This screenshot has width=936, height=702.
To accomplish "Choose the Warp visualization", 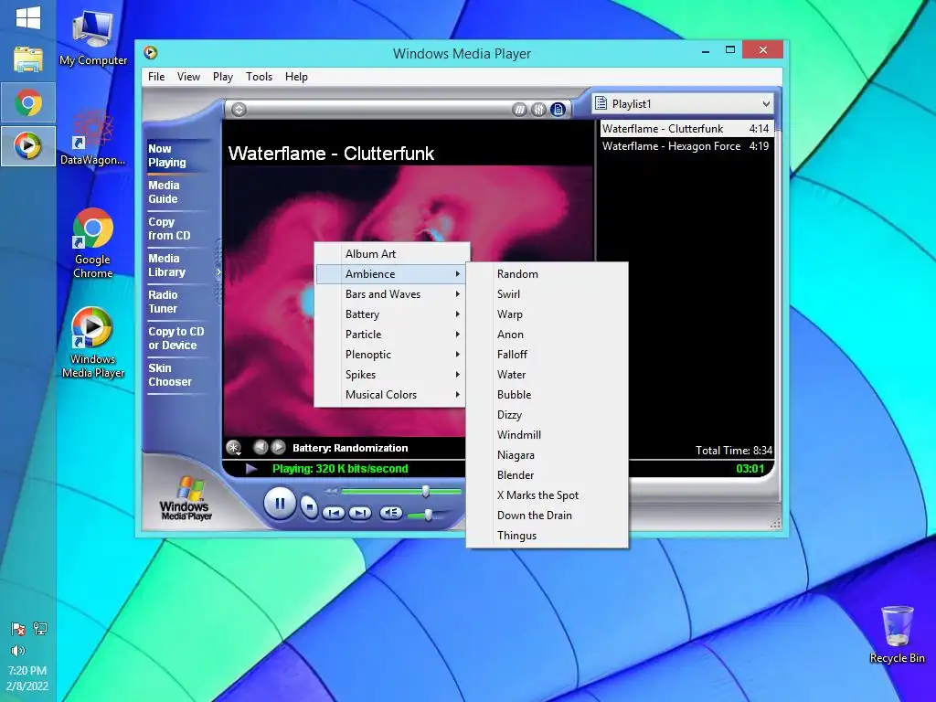I will pos(547,314).
